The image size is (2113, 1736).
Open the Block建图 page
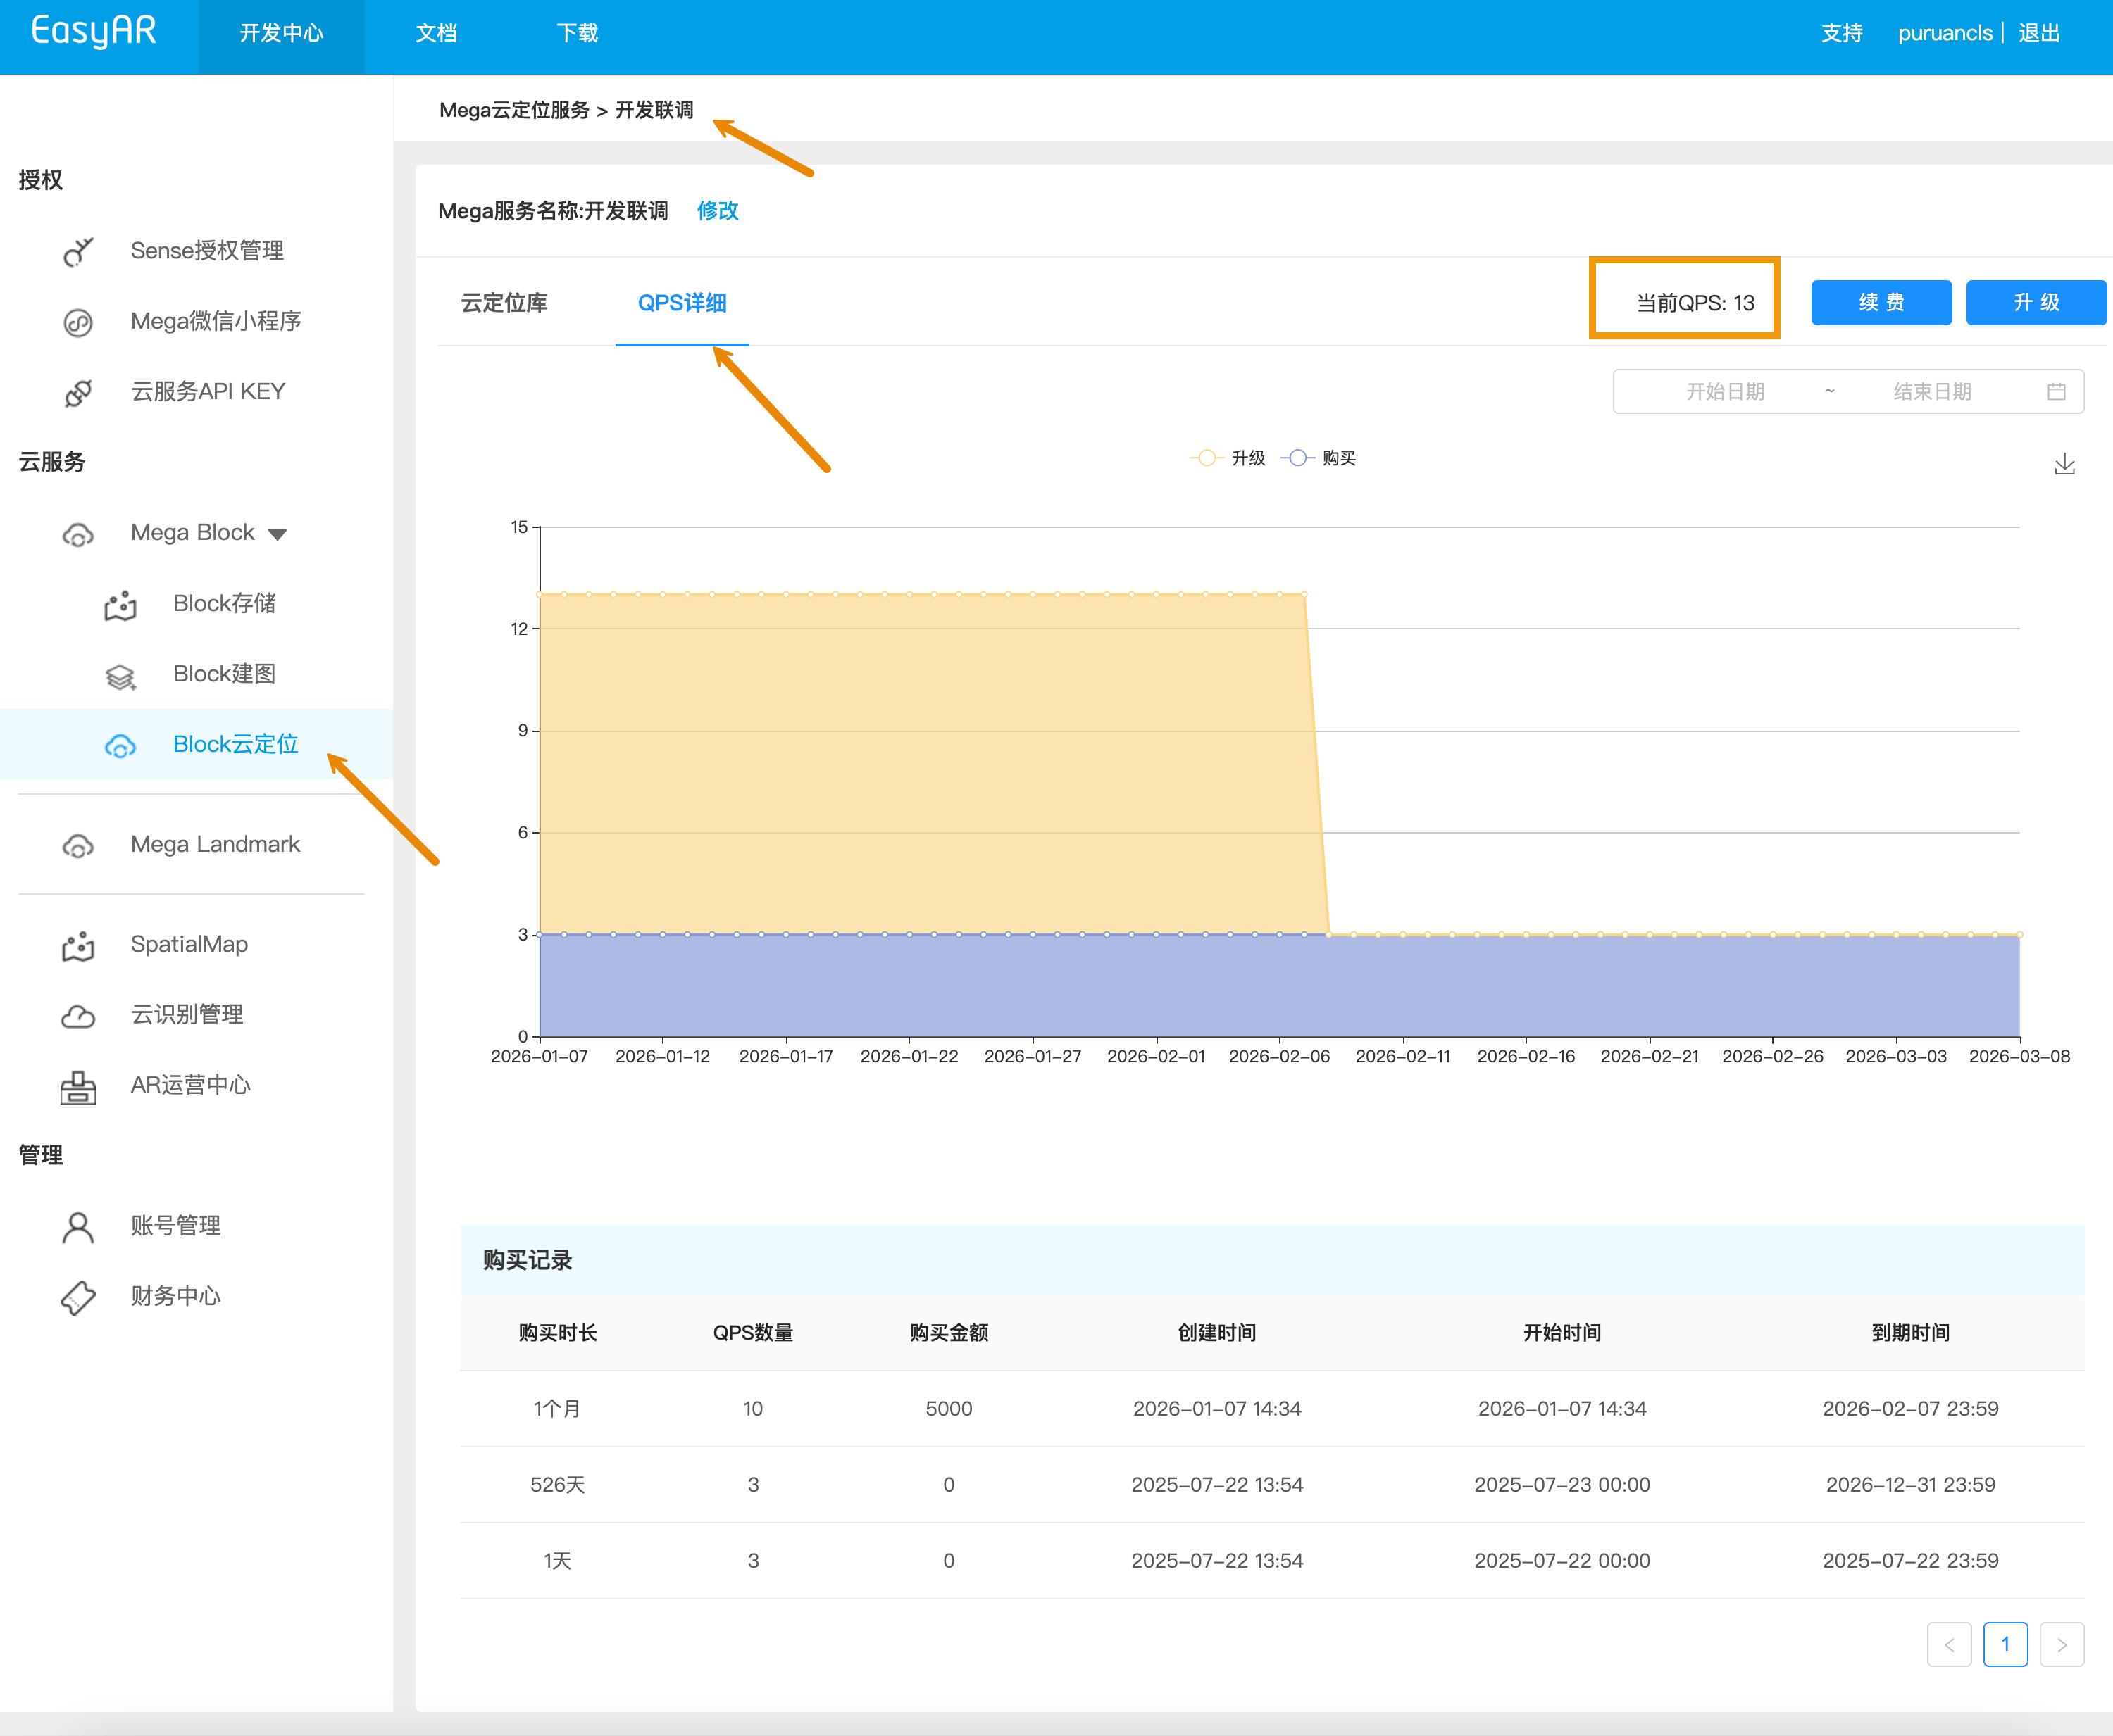click(x=223, y=673)
